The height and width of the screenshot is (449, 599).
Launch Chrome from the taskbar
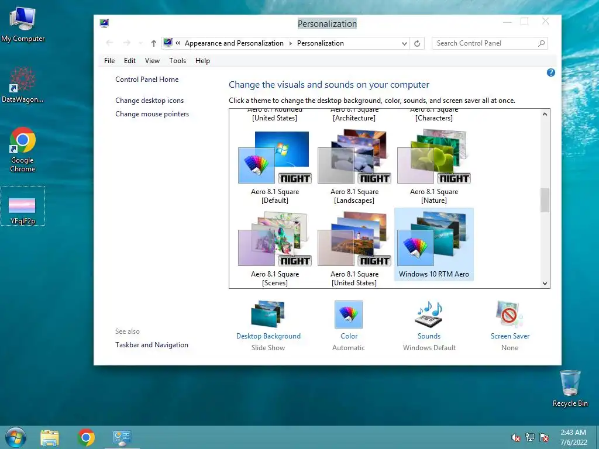(x=86, y=437)
